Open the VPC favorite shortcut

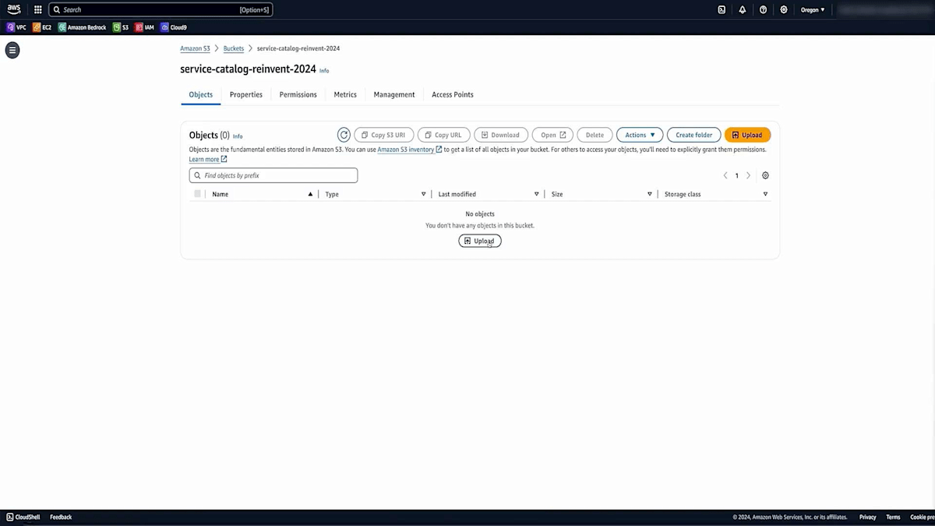coord(16,27)
